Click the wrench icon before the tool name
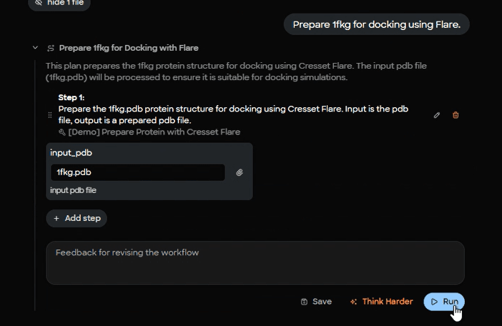The image size is (502, 326). [62, 132]
